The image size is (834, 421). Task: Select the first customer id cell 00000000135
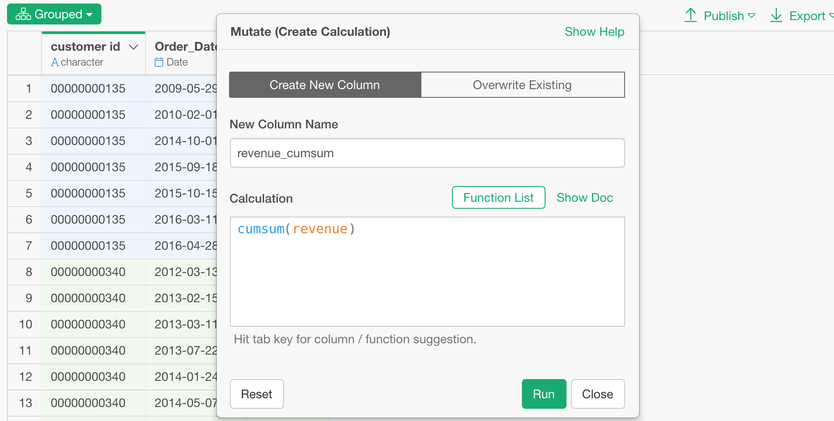[x=87, y=88]
